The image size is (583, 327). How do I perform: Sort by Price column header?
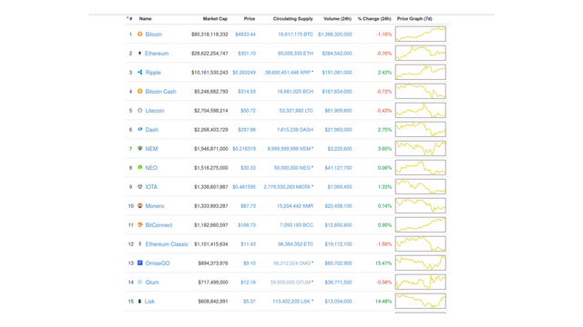tap(250, 18)
